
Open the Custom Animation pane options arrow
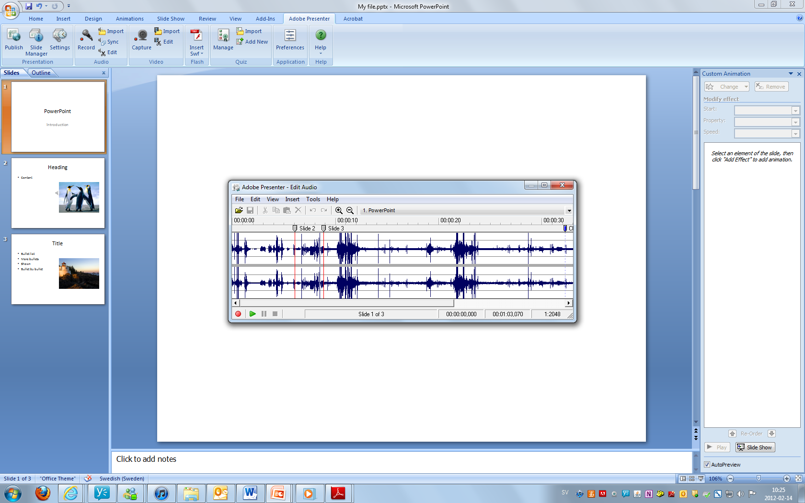791,74
